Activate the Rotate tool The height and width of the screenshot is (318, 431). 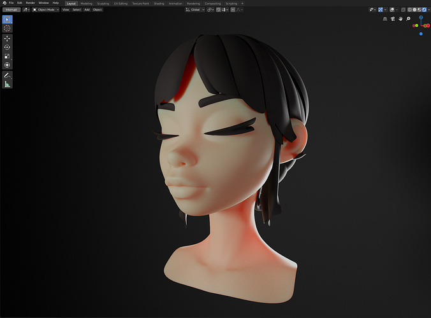[7, 47]
